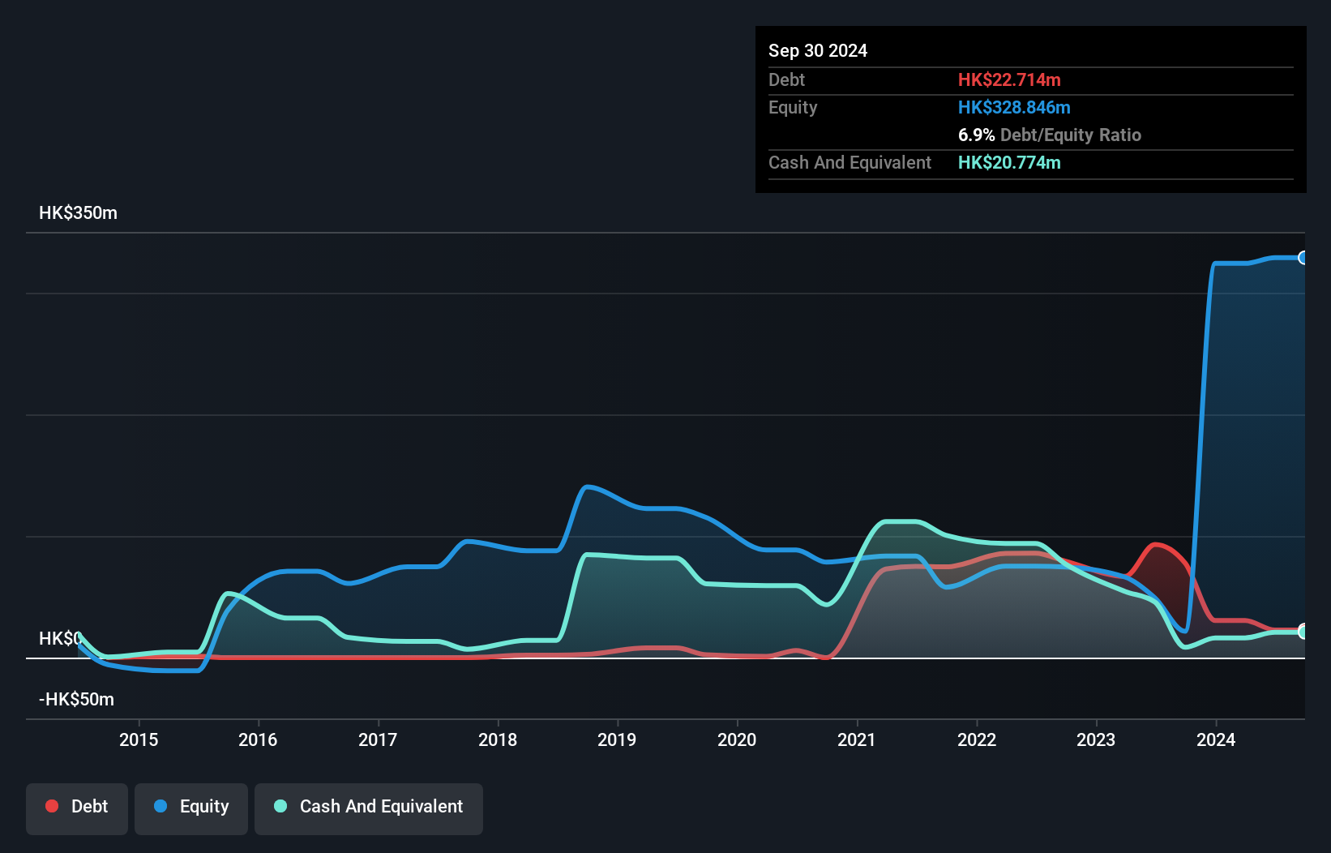The image size is (1331, 853).
Task: Click the HK$20.774m cash value
Action: (x=1009, y=162)
